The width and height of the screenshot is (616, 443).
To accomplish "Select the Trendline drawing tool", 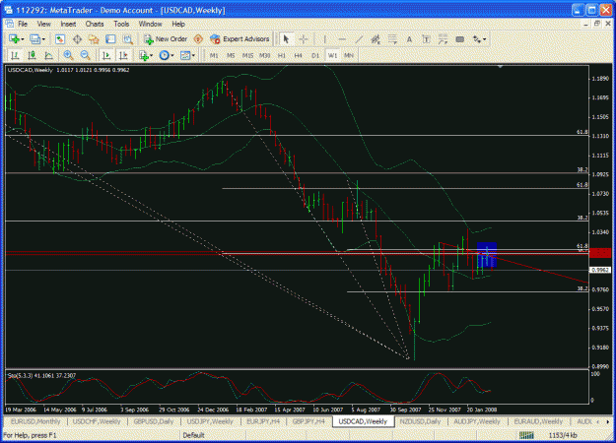I will point(359,39).
